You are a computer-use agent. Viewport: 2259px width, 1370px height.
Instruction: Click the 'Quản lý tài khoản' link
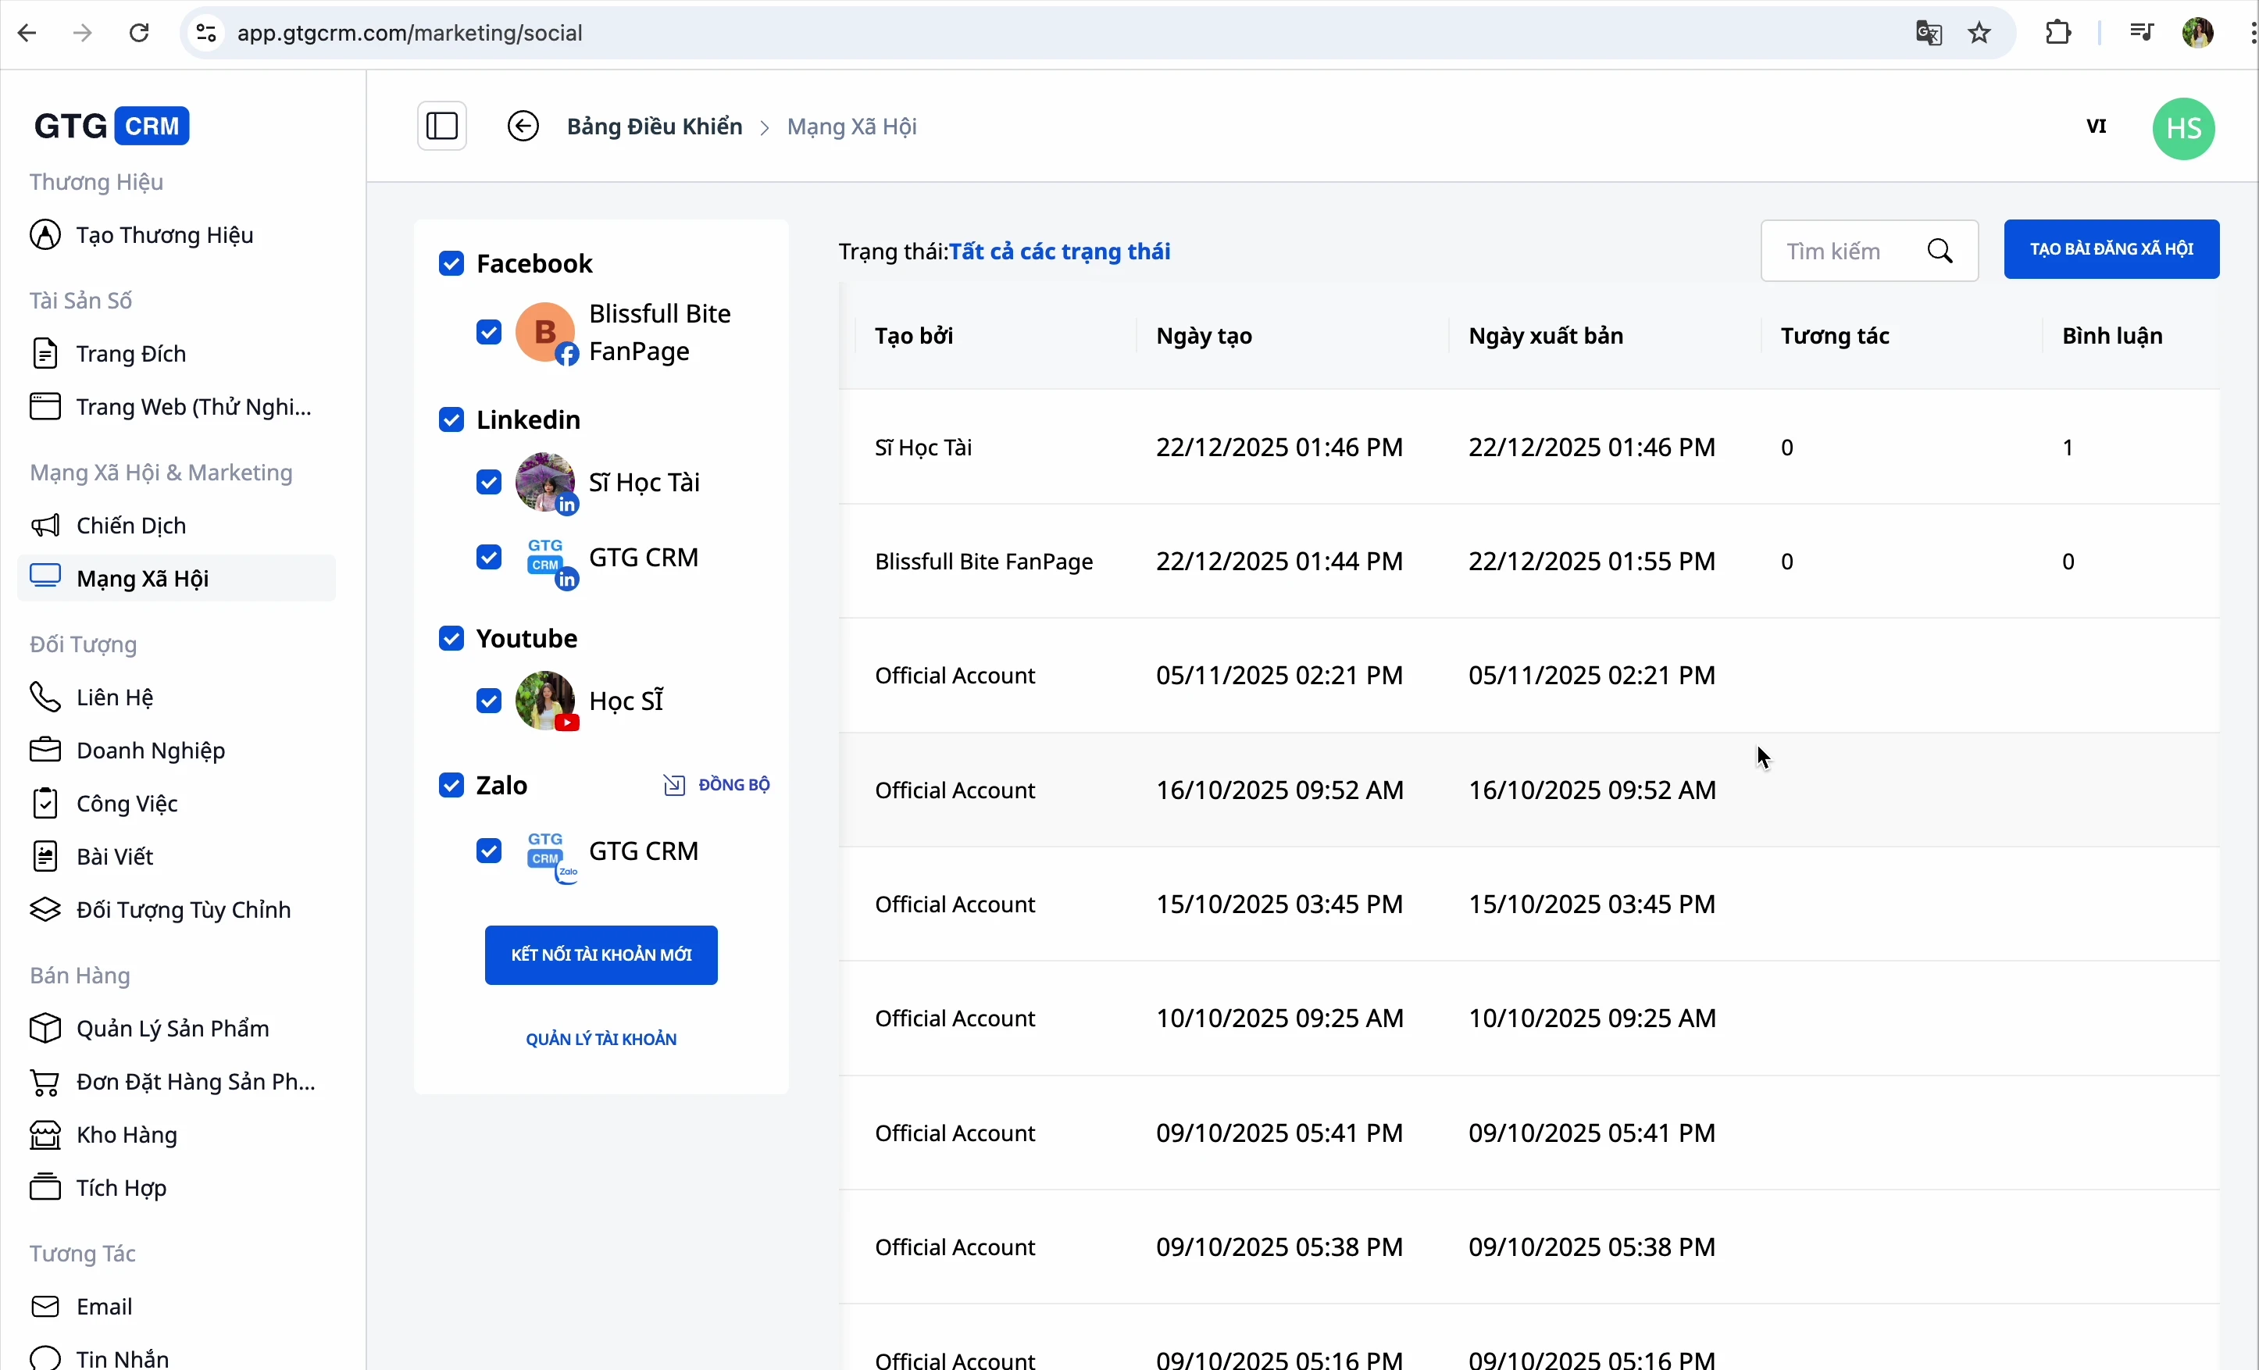tap(601, 1039)
